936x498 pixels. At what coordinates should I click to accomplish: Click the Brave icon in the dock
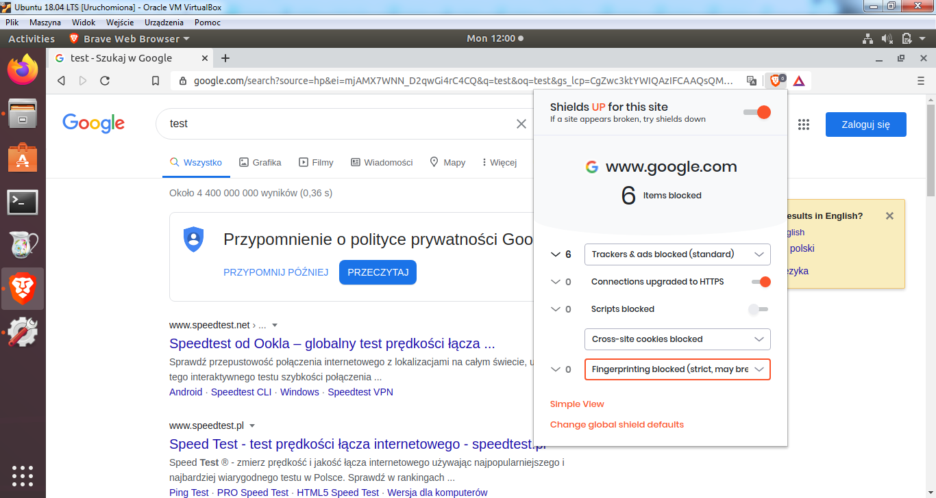[23, 289]
